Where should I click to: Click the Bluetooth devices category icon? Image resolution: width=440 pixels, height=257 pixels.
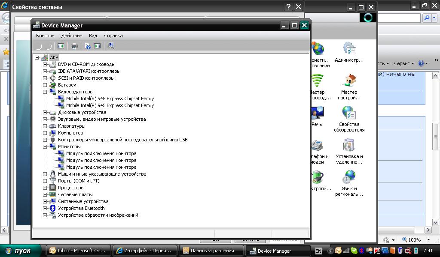coord(53,208)
